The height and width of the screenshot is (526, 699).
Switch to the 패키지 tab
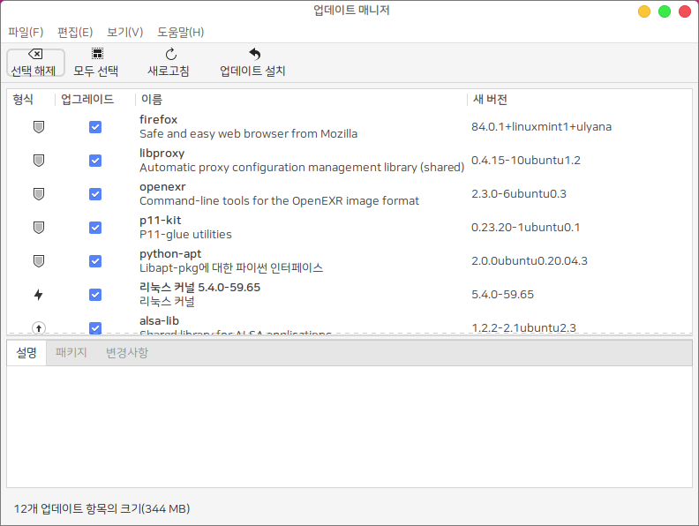[71, 353]
